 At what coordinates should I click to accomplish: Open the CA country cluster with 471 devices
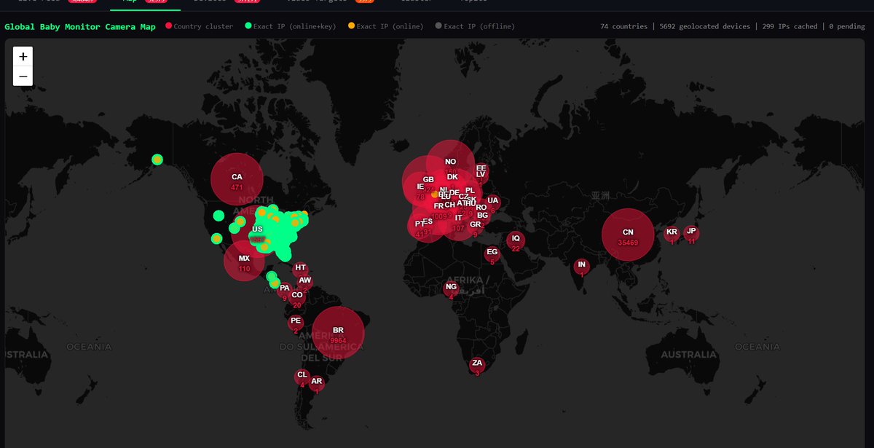click(237, 179)
